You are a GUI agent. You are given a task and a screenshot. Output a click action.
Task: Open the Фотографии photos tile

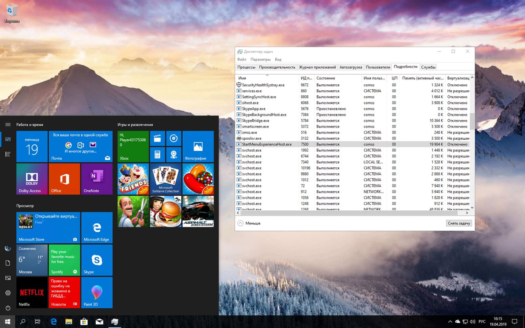pos(198,146)
